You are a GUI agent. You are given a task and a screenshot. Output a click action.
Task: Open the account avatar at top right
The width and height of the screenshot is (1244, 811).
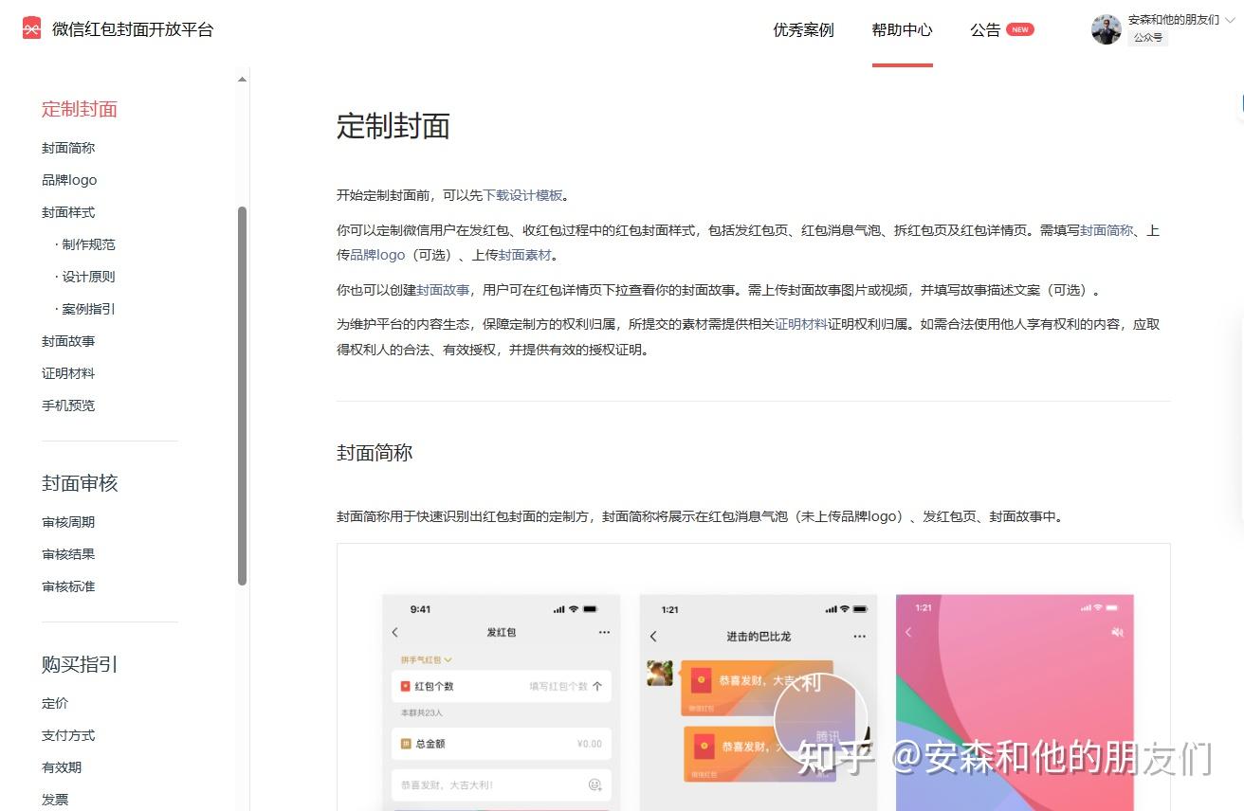pyautogui.click(x=1106, y=29)
